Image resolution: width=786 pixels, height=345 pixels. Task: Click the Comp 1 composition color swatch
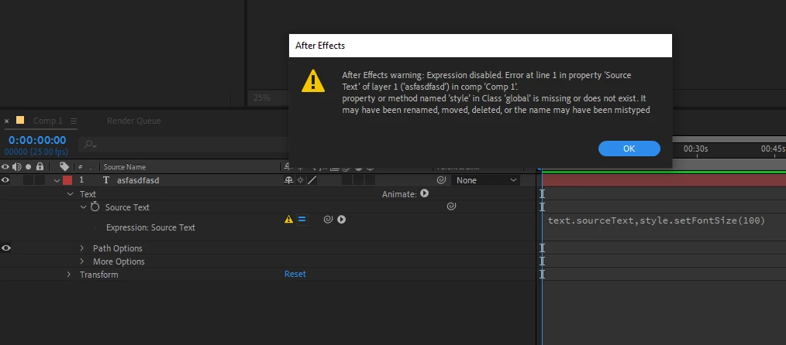[20, 120]
